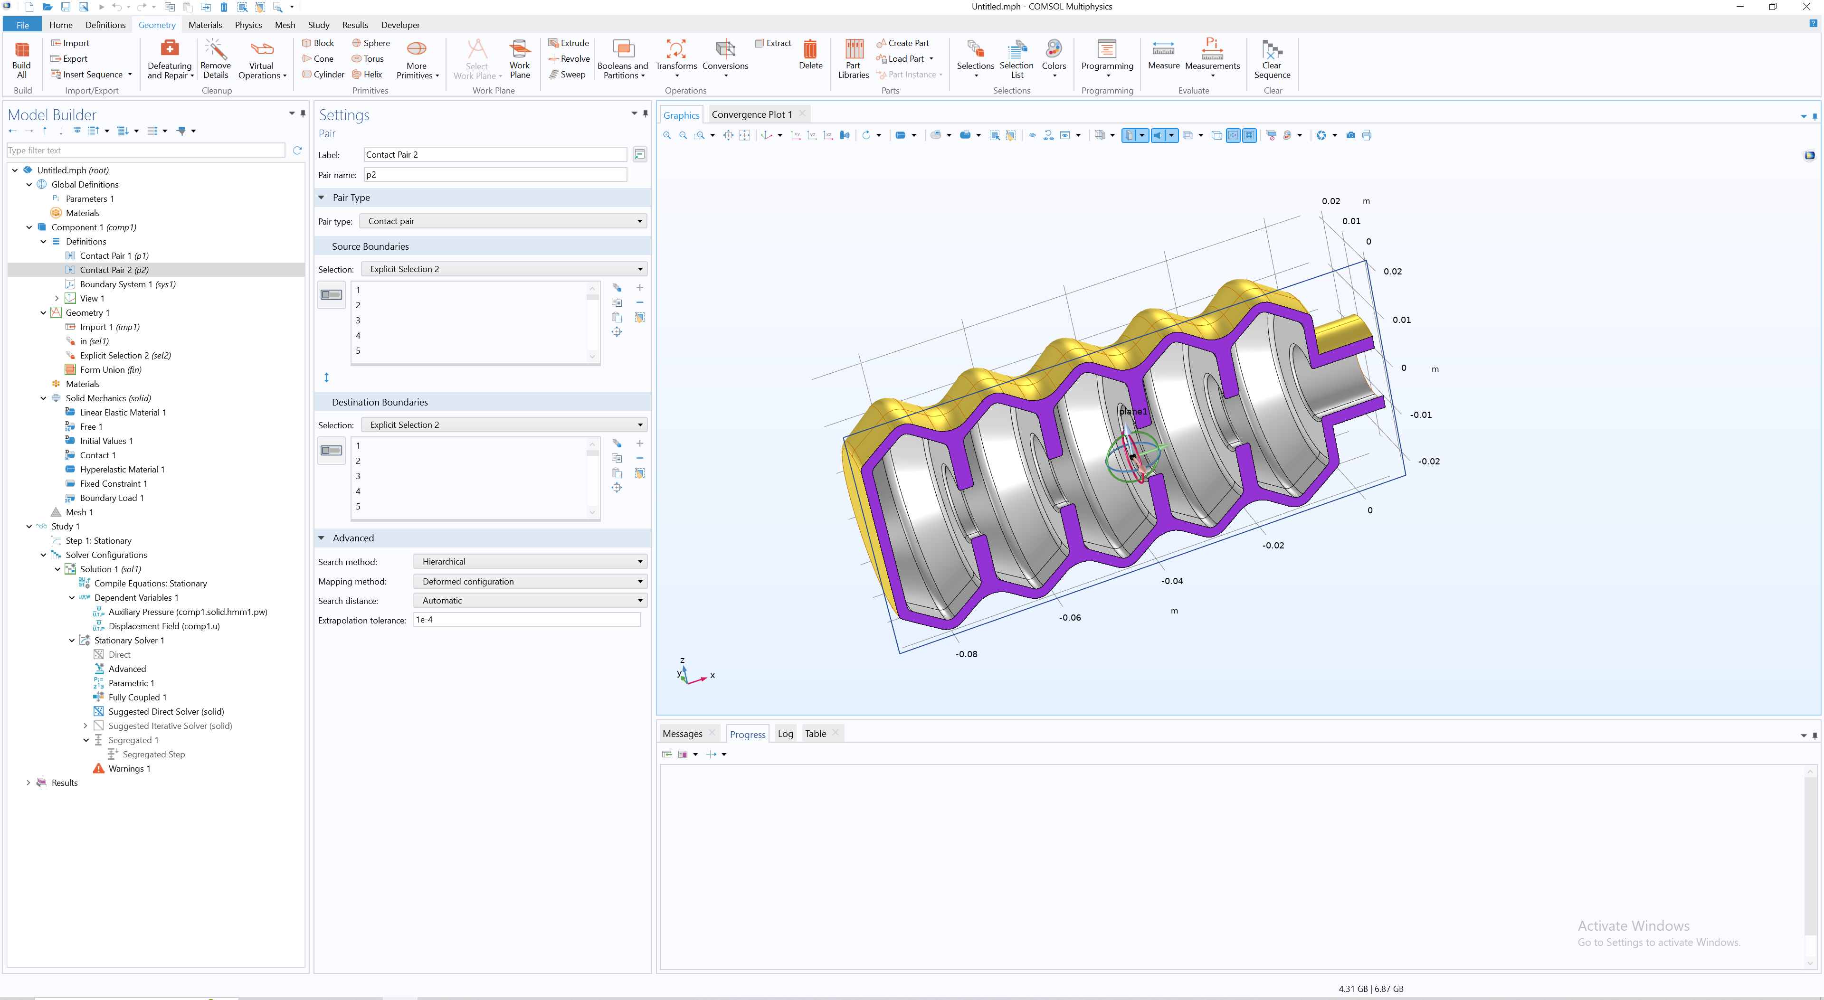The width and height of the screenshot is (1824, 1000).
Task: Switch to the Convergence Plot 1 tab
Action: (751, 114)
